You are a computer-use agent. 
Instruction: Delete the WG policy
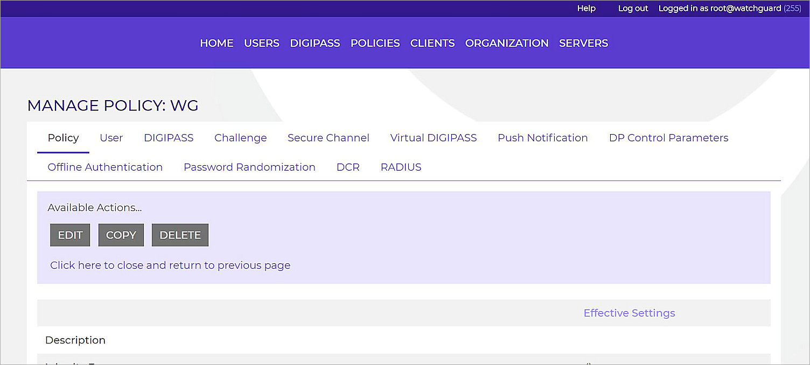pyautogui.click(x=180, y=235)
